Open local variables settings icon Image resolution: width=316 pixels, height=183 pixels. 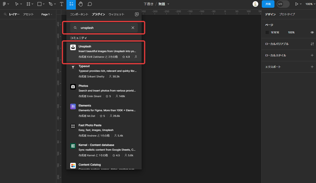pyautogui.click(x=312, y=44)
